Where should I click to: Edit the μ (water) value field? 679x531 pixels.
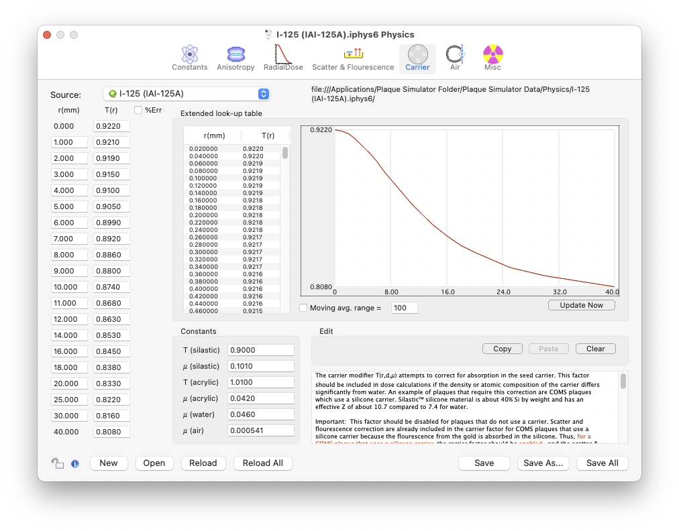[x=261, y=414]
